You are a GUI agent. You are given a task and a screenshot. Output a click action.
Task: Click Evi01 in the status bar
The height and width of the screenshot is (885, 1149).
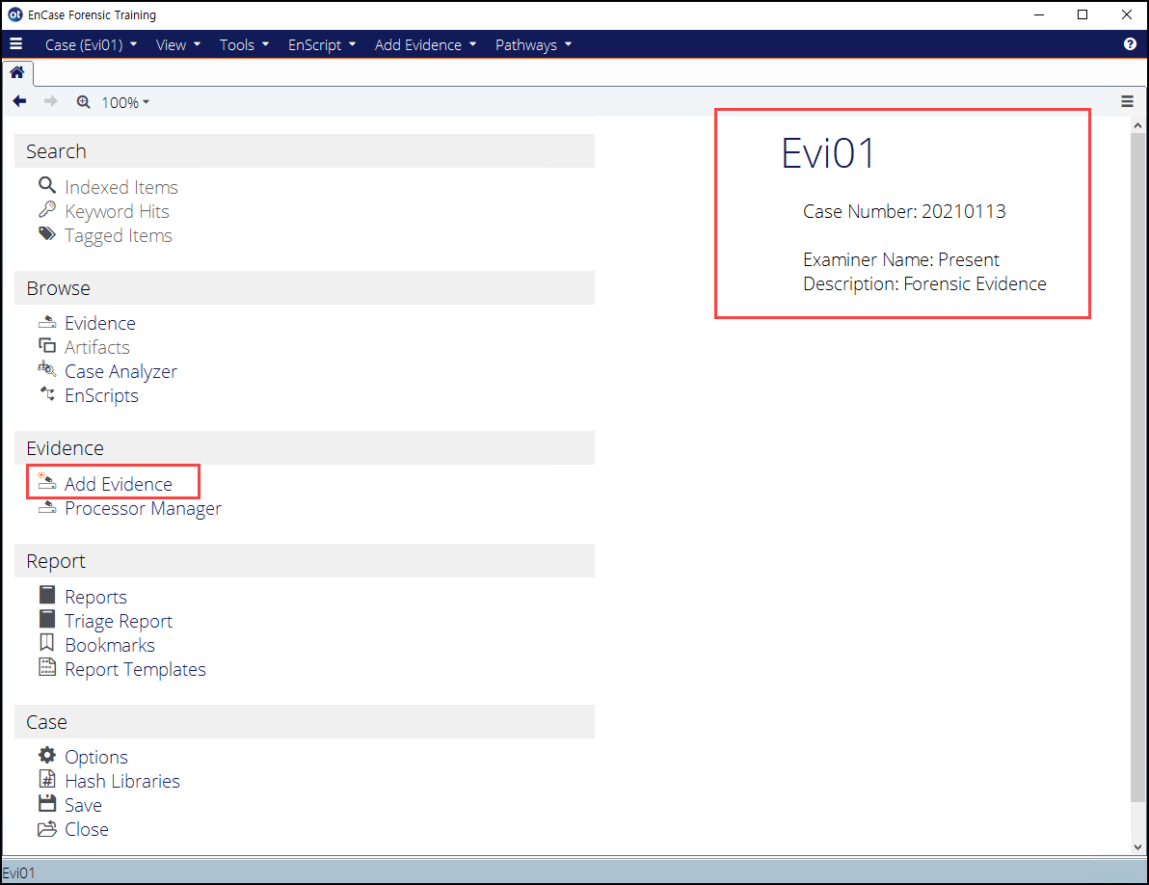click(18, 872)
